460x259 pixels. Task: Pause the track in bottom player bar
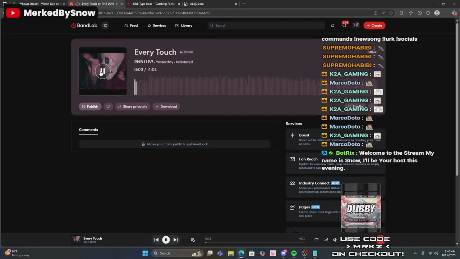pyautogui.click(x=166, y=240)
